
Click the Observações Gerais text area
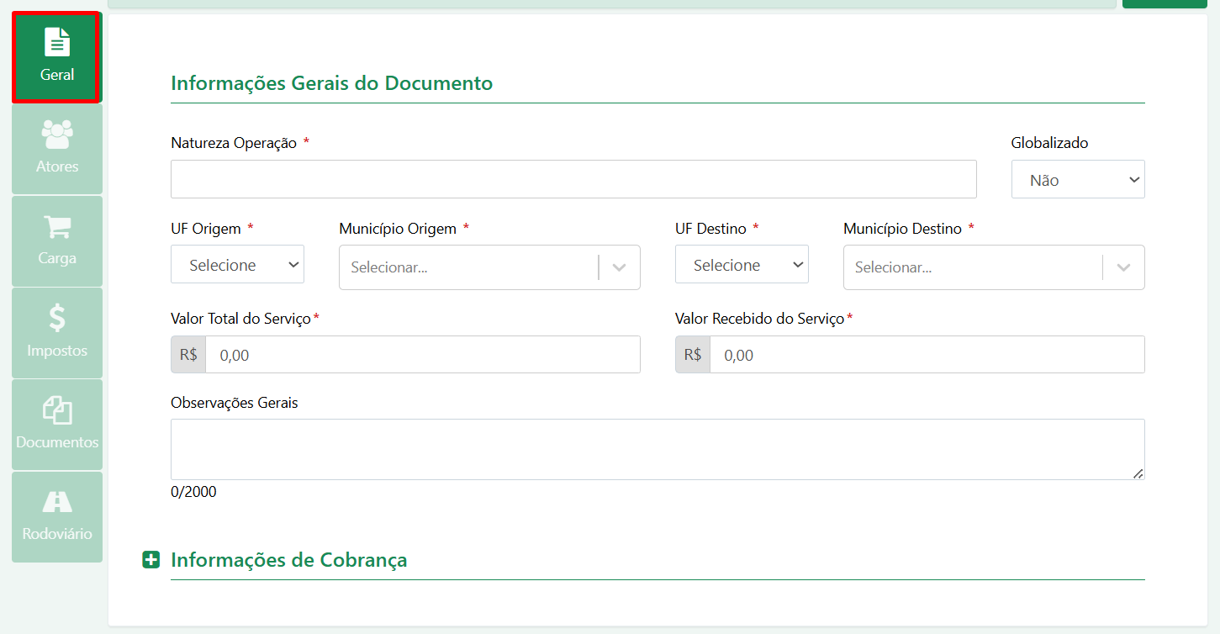[x=658, y=450]
